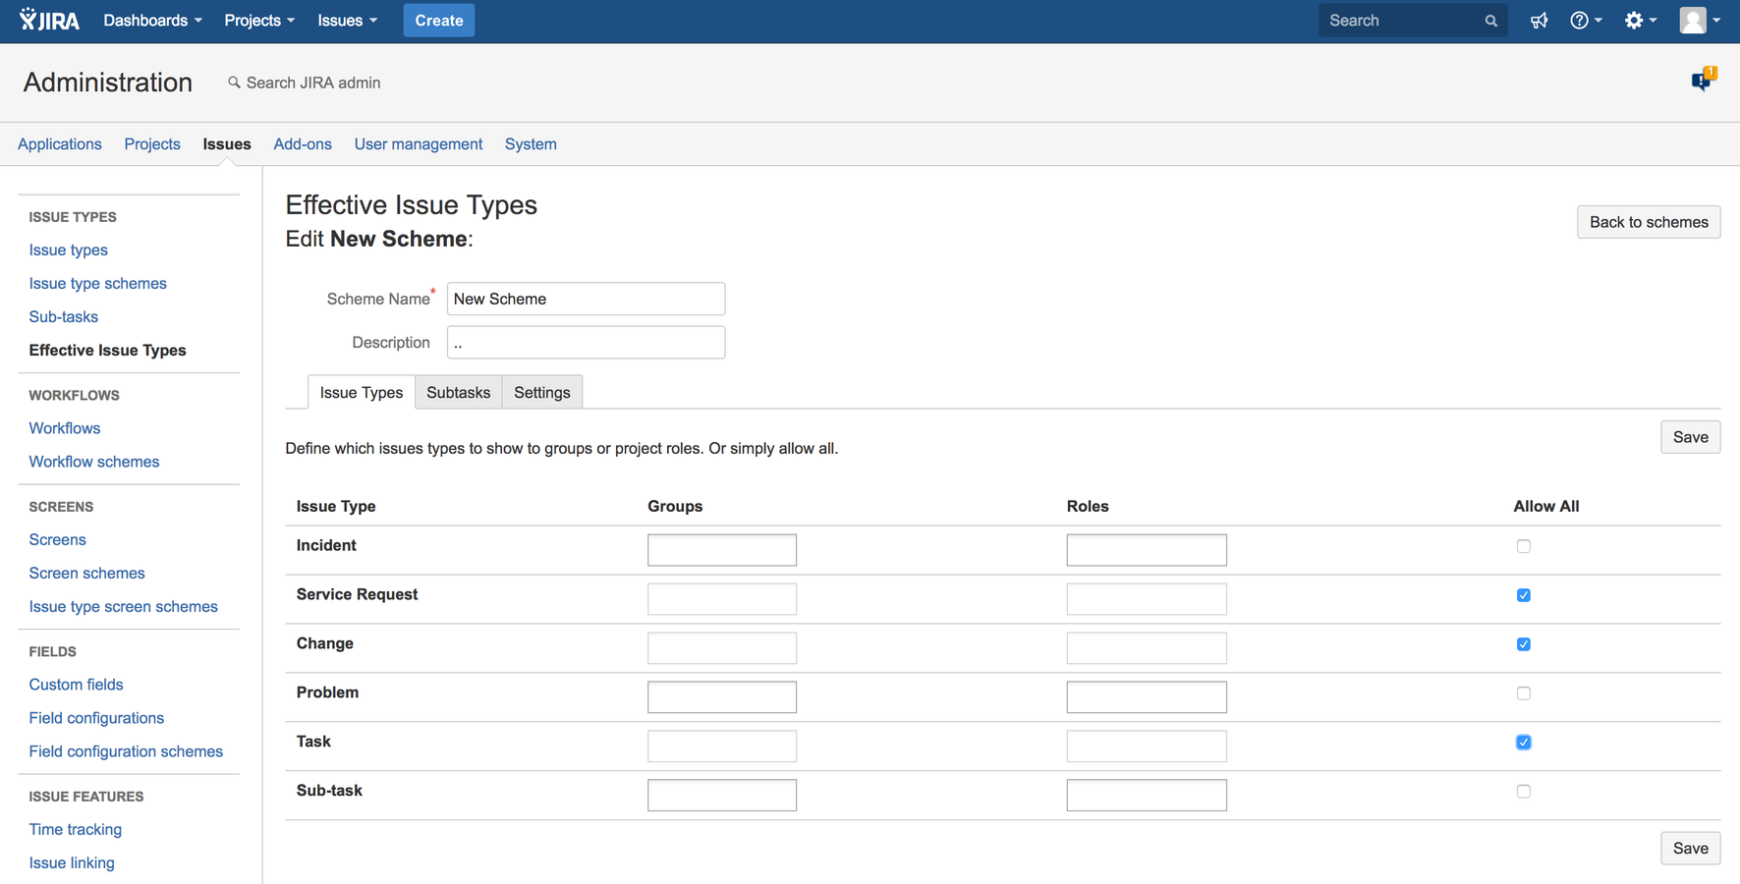The width and height of the screenshot is (1740, 884).
Task: Focus the Description field
Action: click(586, 342)
